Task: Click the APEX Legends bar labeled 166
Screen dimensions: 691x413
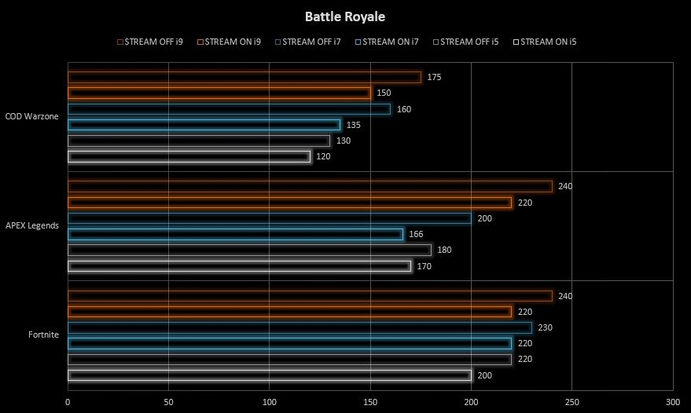Action: tap(235, 234)
